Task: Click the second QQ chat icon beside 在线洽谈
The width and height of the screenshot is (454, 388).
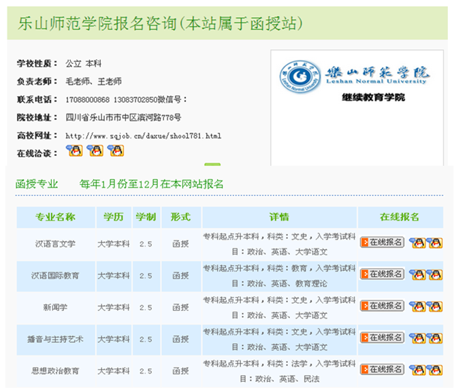Action: [95, 151]
